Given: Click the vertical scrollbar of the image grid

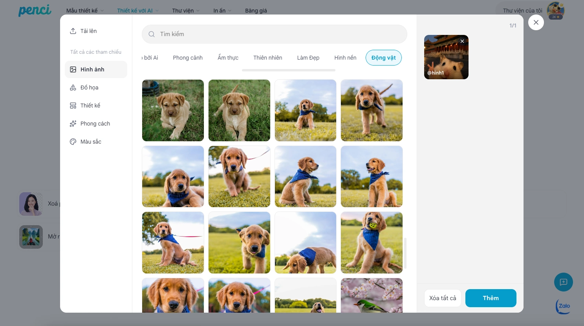Looking at the screenshot, I should click(405, 253).
